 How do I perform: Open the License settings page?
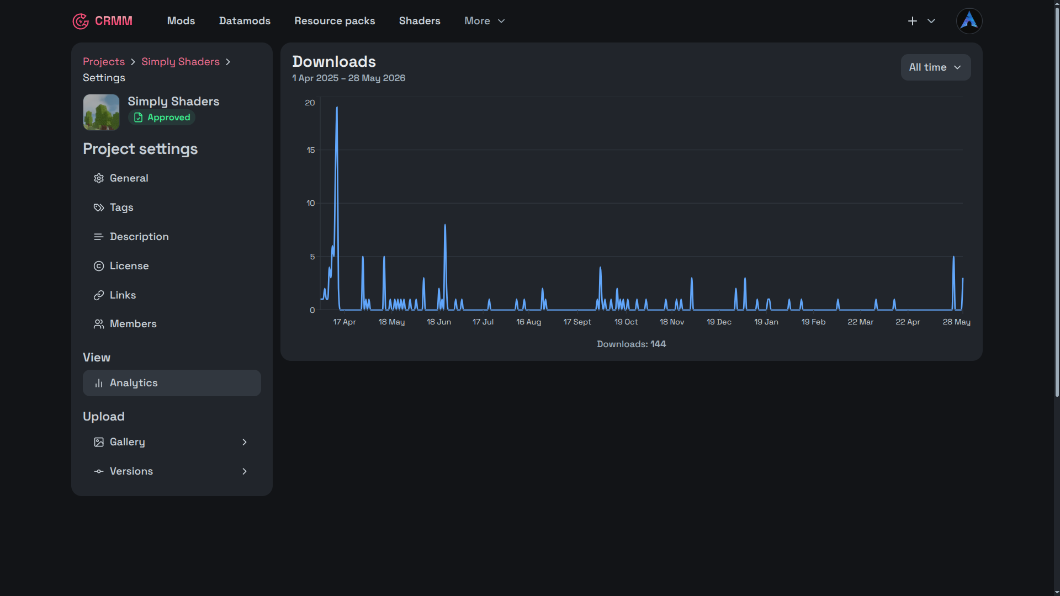(172, 266)
